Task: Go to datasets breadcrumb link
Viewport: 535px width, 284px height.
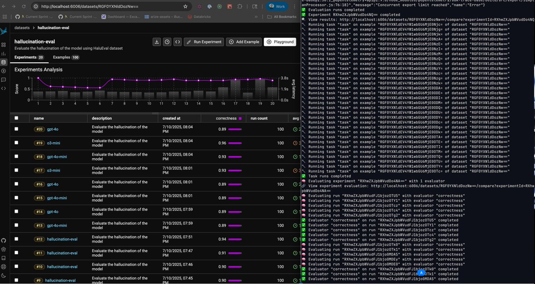Action: tap(23, 28)
